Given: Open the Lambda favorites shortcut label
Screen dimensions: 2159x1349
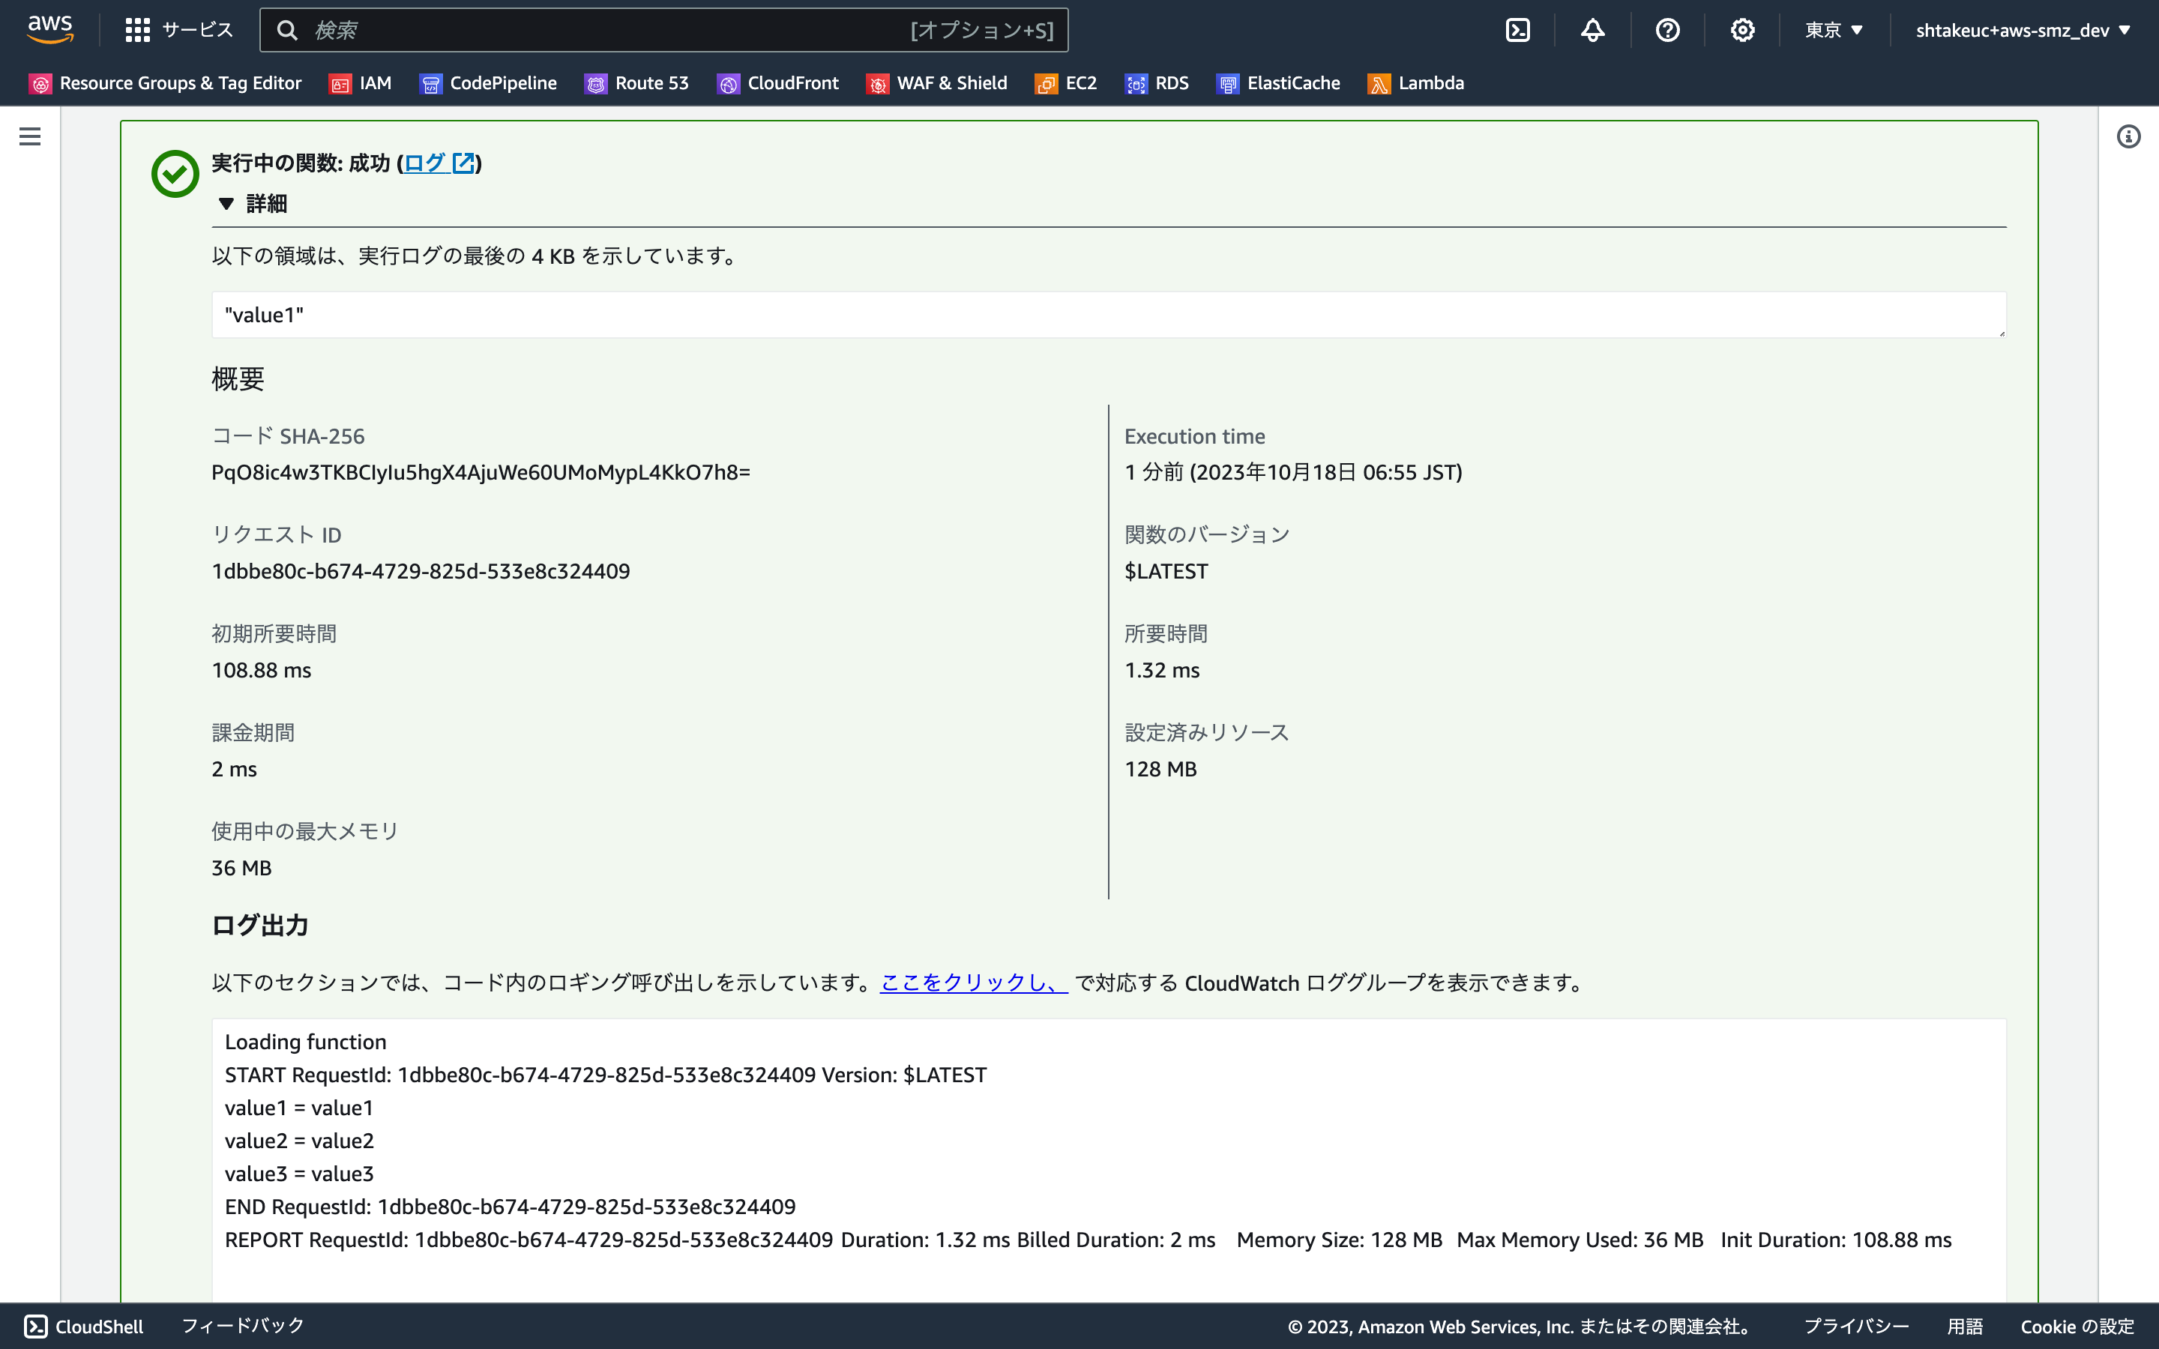Looking at the screenshot, I should pos(1431,83).
